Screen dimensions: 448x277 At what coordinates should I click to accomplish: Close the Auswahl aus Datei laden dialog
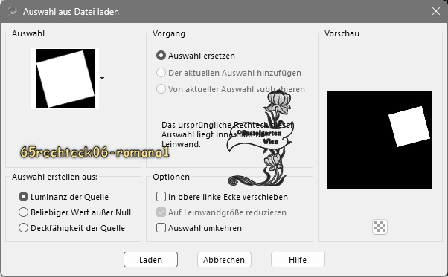pyautogui.click(x=436, y=11)
